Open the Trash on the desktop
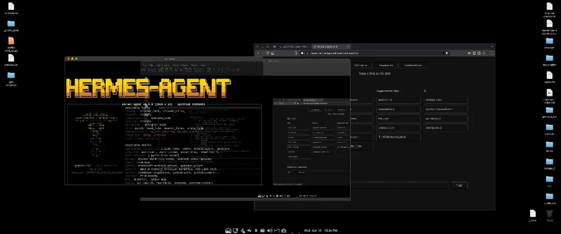Viewport: 561px width, 234px height. click(x=549, y=215)
